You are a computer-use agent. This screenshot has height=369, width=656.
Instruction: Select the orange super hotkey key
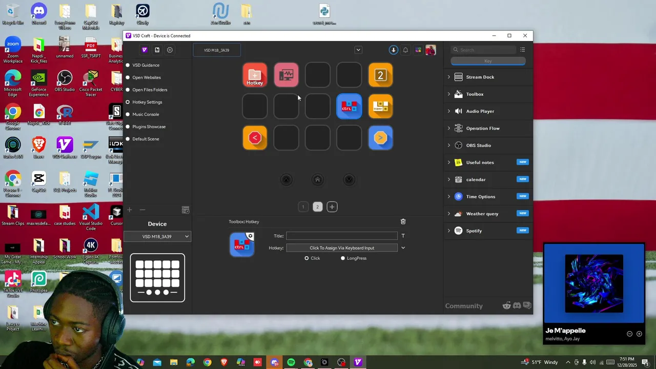[x=380, y=107]
